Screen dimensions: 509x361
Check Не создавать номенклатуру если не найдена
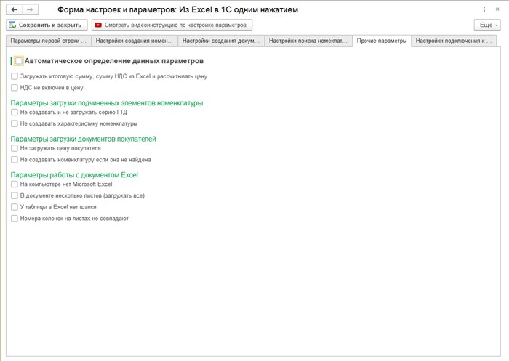pyautogui.click(x=15, y=160)
